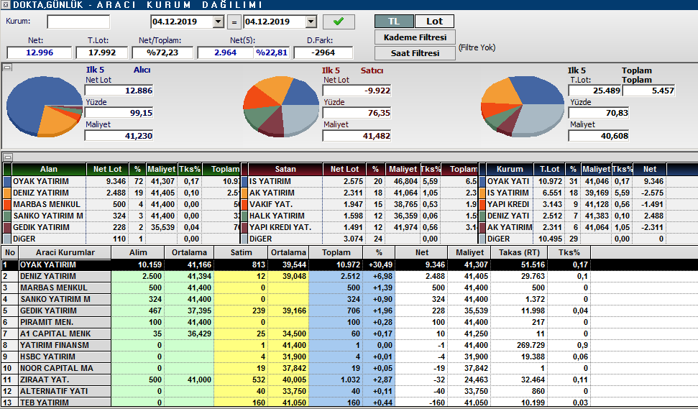Confirm with the green checkmark button
The width and height of the screenshot is (698, 409).
tap(339, 22)
